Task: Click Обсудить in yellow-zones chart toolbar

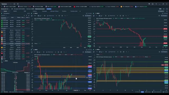Action: point(164,52)
